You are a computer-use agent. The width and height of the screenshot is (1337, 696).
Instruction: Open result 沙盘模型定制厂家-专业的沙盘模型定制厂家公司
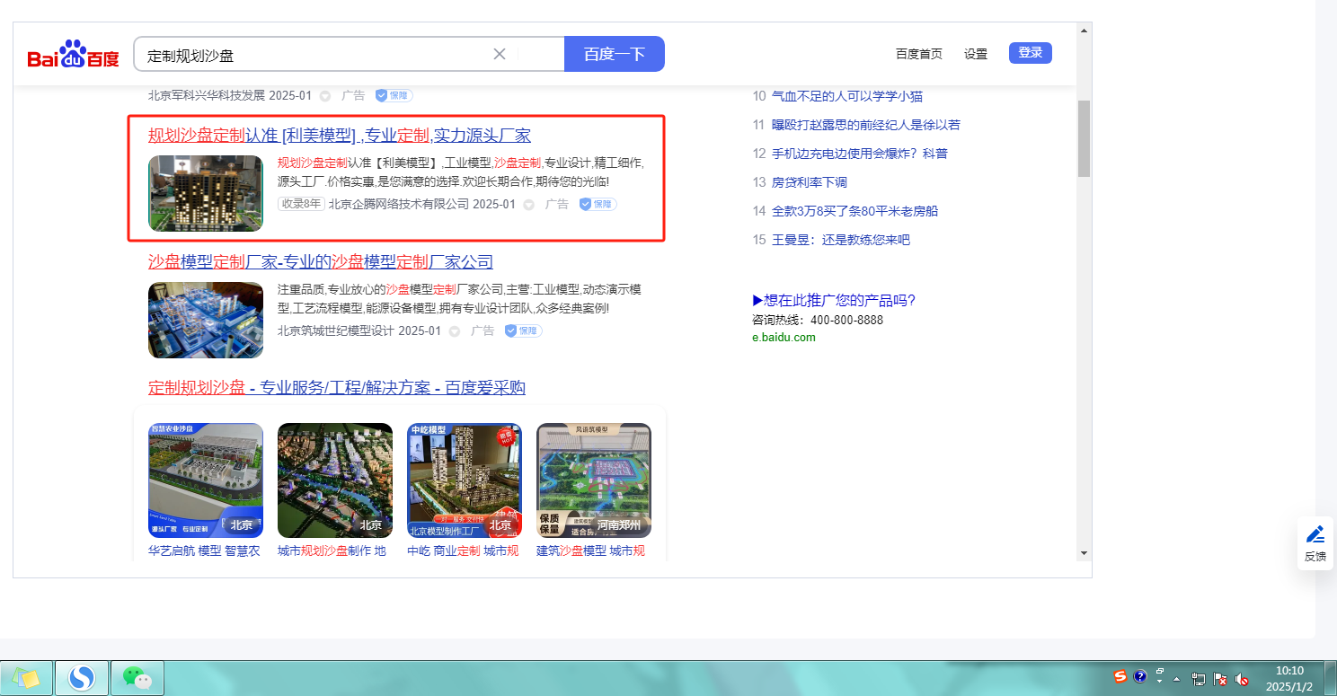[321, 262]
